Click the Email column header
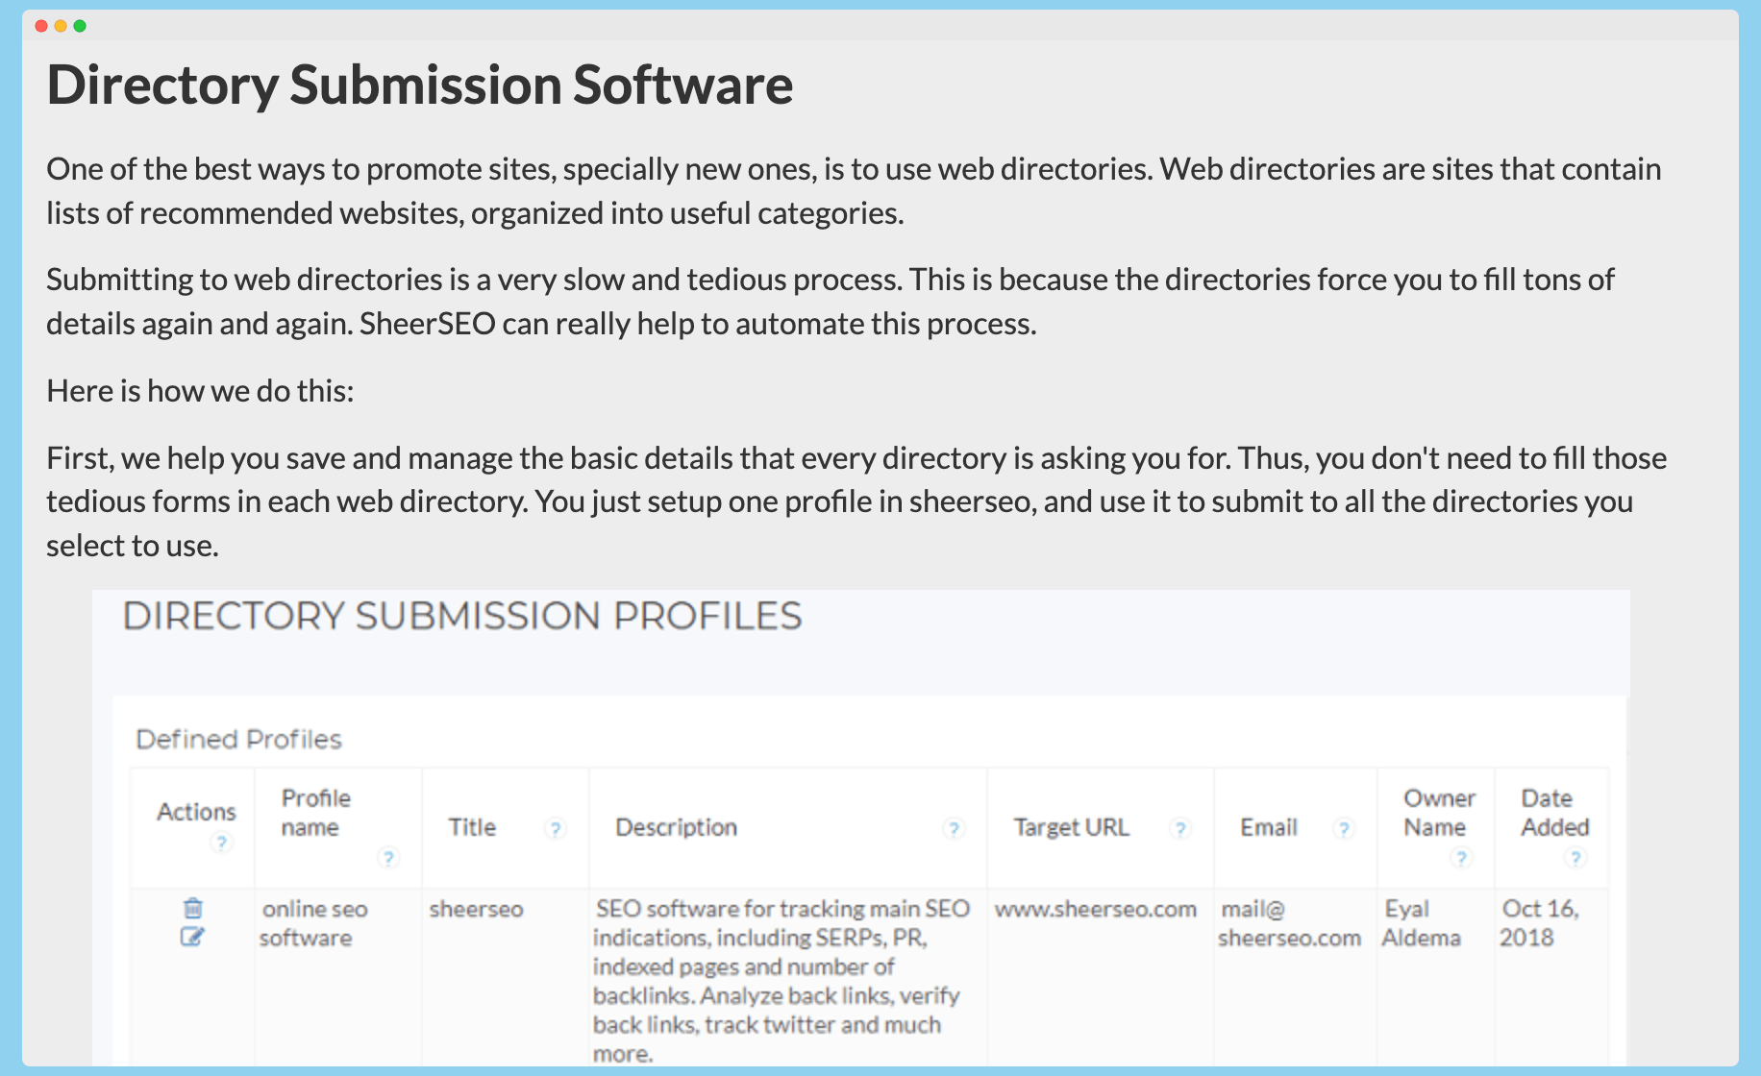 pyautogui.click(x=1269, y=827)
